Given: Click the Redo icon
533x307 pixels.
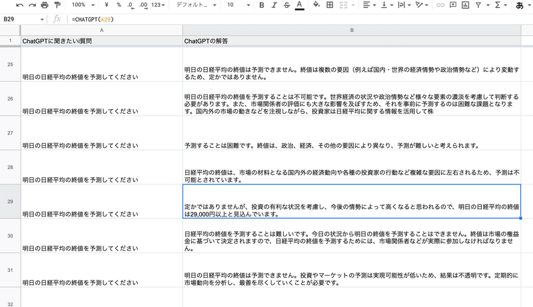Looking at the screenshot, I should [x=32, y=5].
